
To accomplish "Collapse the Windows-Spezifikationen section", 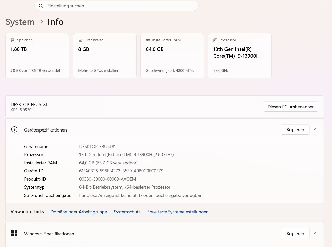I will pos(316,233).
